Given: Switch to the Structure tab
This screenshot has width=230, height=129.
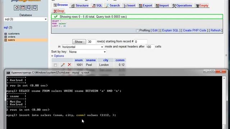Looking at the screenshot, I should click(80, 6).
